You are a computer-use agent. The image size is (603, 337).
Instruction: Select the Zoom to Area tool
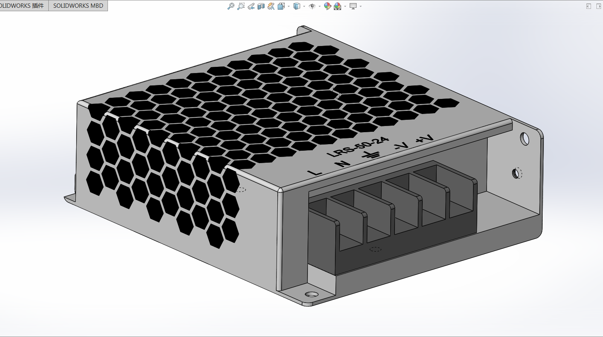coord(241,6)
